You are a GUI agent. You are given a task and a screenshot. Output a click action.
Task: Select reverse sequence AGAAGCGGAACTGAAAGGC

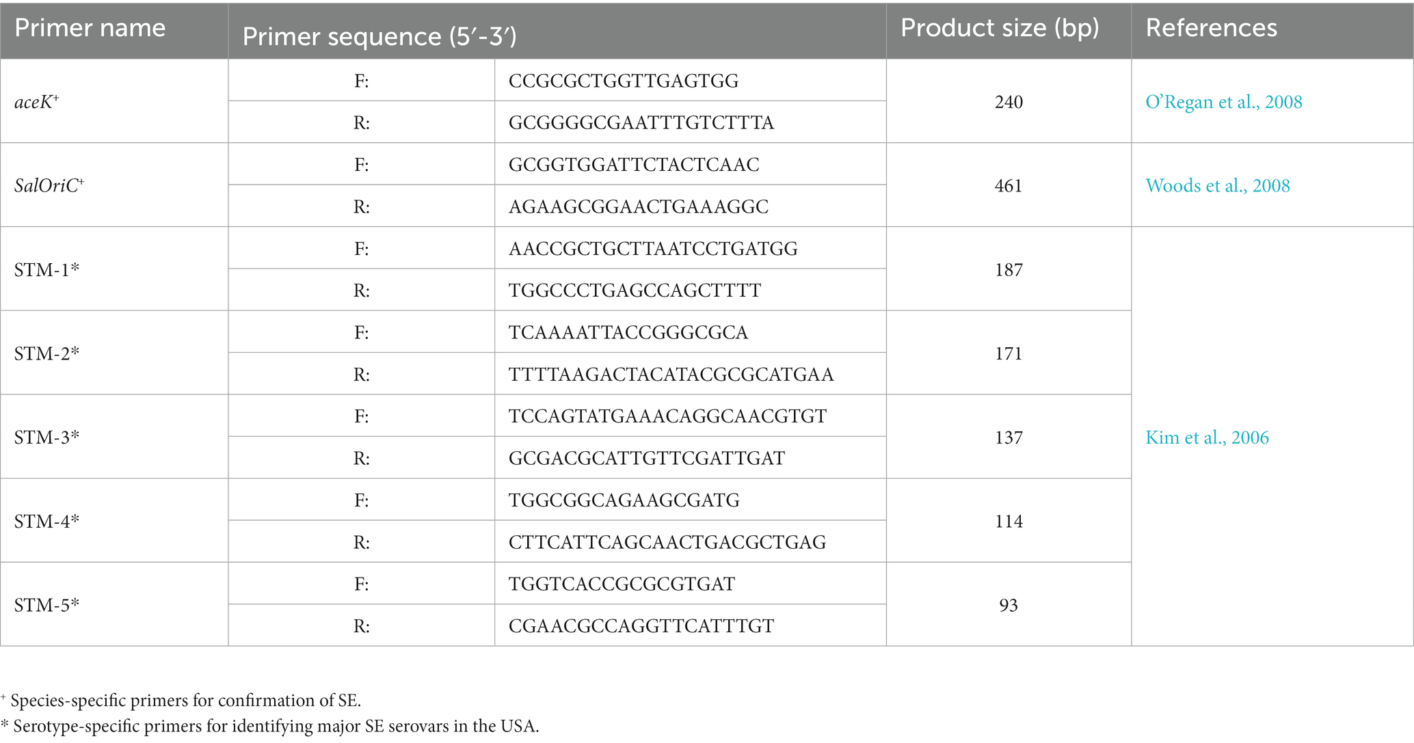pyautogui.click(x=639, y=206)
